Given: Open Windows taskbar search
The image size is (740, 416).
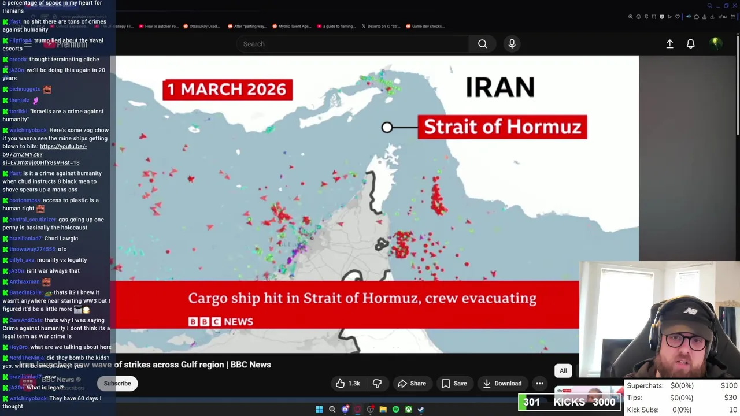Looking at the screenshot, I should pyautogui.click(x=332, y=409).
